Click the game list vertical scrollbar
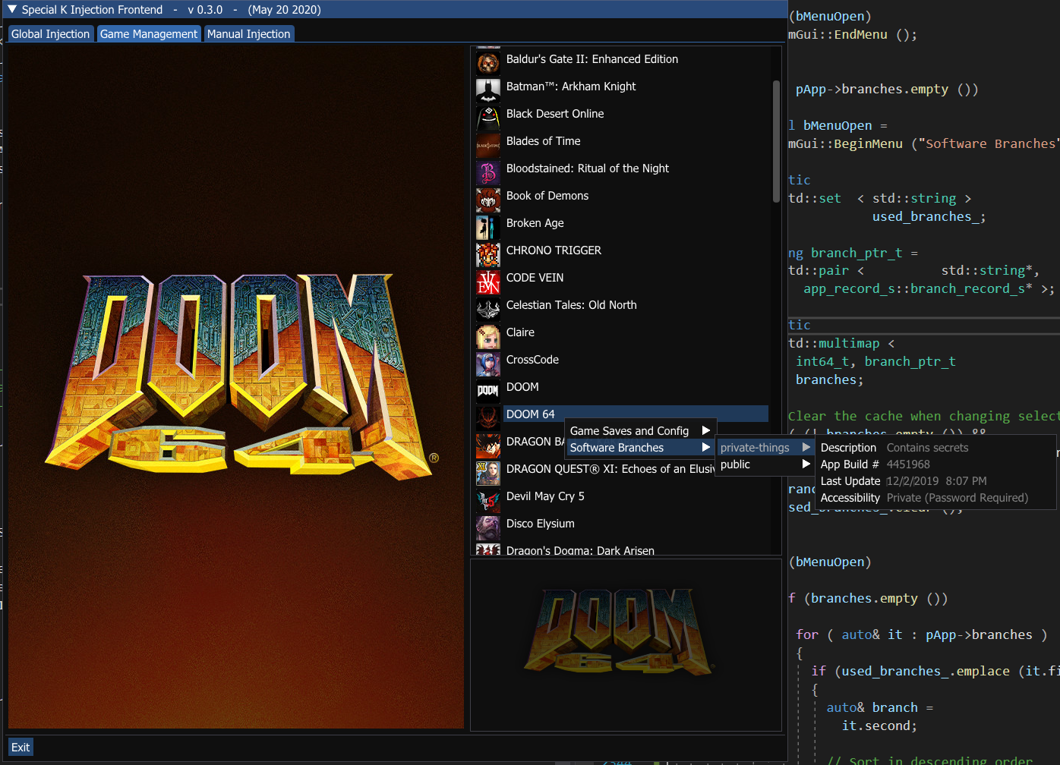1060x765 pixels. [x=776, y=141]
